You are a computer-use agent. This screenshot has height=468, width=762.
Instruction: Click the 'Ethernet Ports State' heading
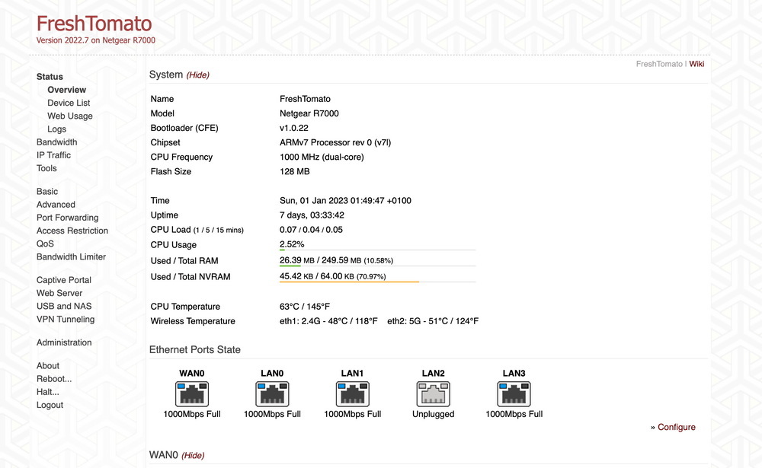tap(195, 350)
